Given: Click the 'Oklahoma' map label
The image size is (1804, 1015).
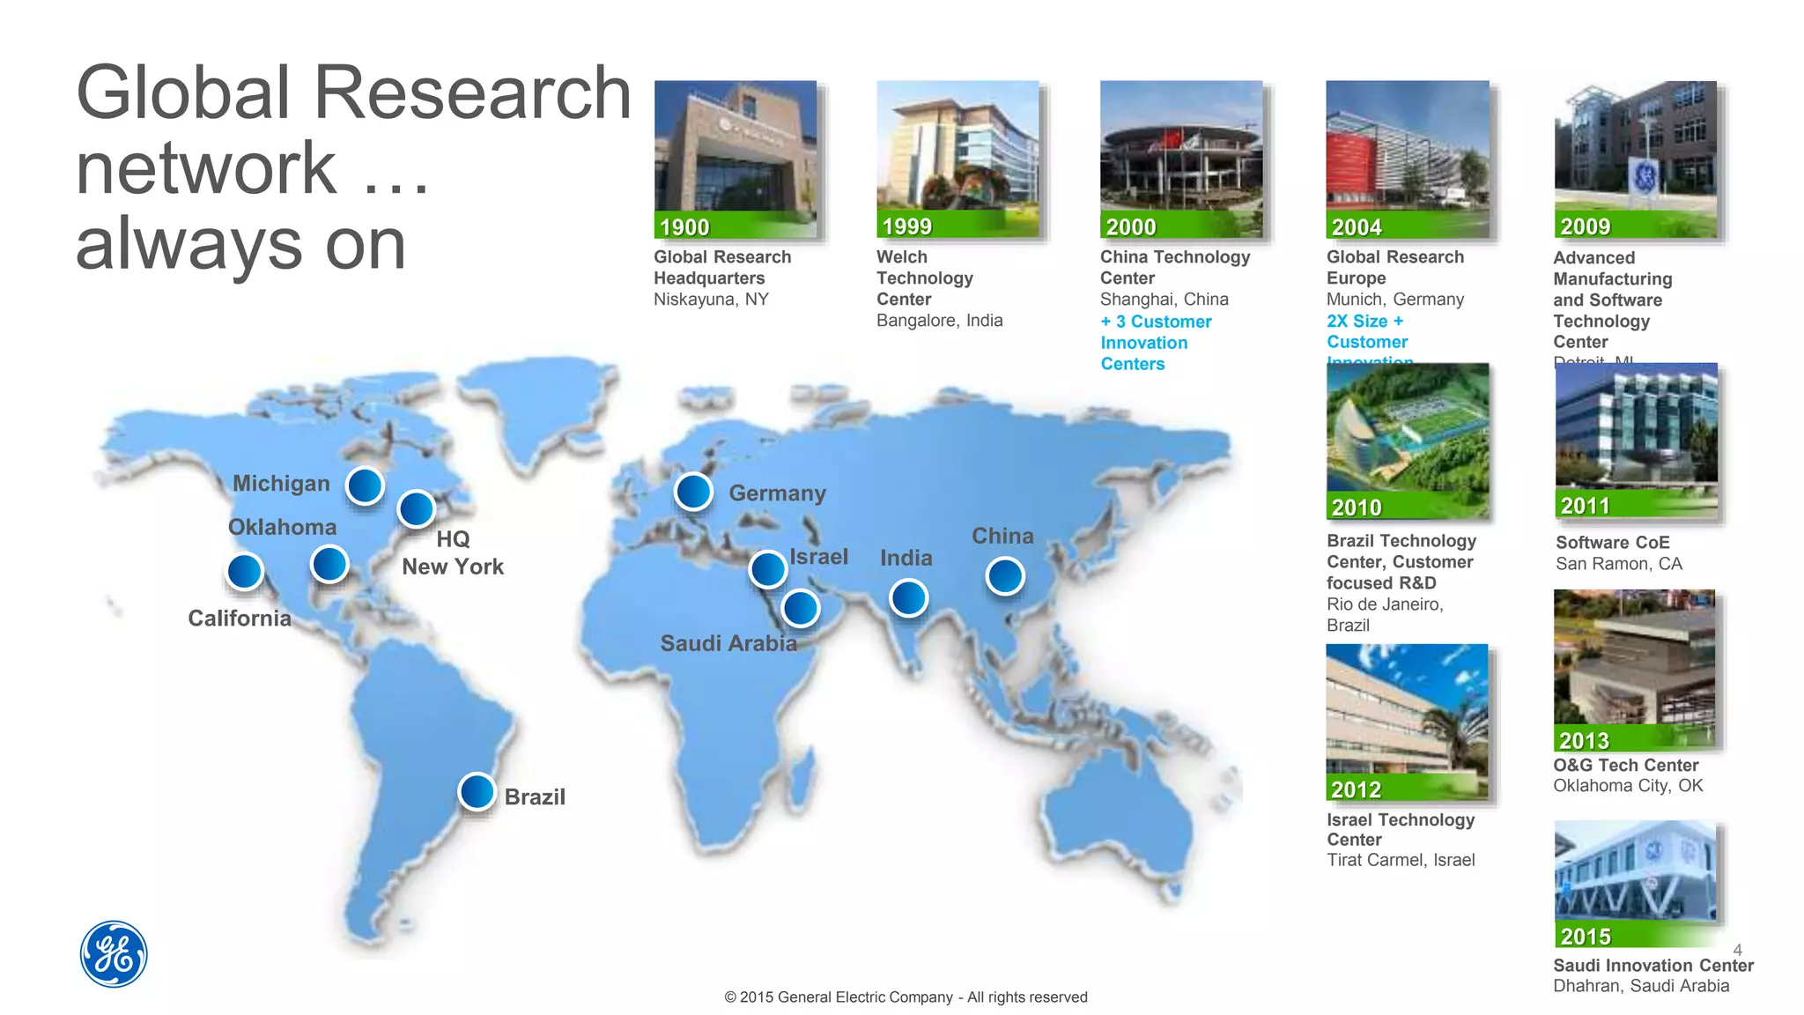Looking at the screenshot, I should 282,527.
